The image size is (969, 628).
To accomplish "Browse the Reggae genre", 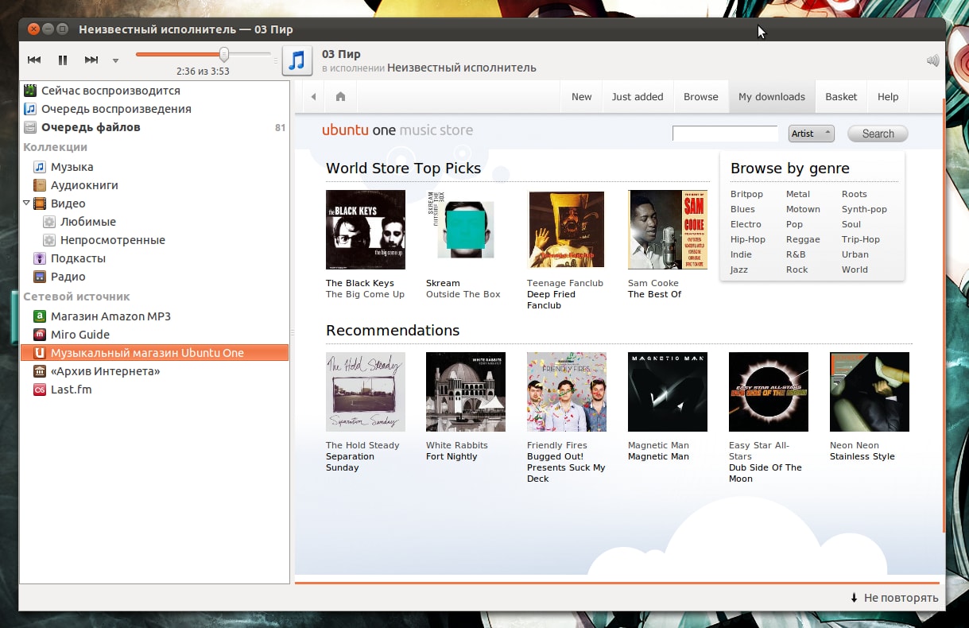I will click(x=803, y=239).
